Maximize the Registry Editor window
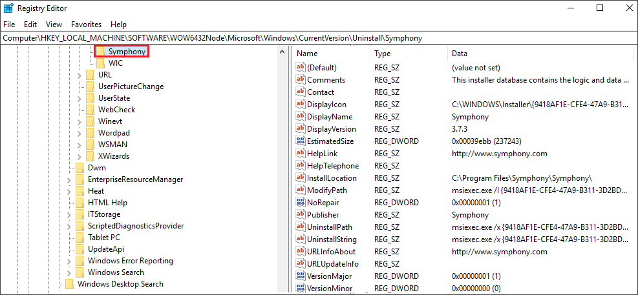 600,8
